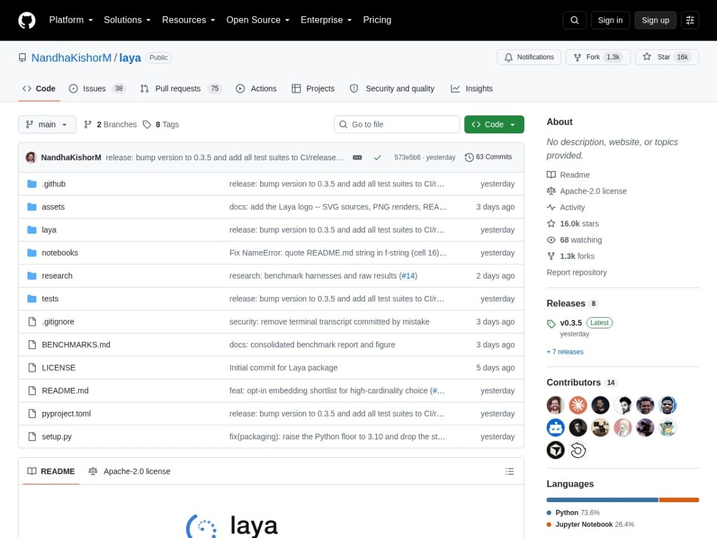Click the green checkmark status icon

coord(377,157)
